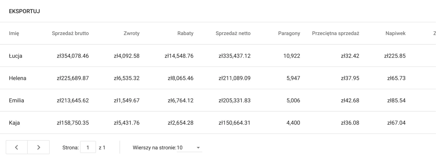This screenshot has width=436, height=162.
Task: Select the Emilia employee row
Action: (17, 100)
